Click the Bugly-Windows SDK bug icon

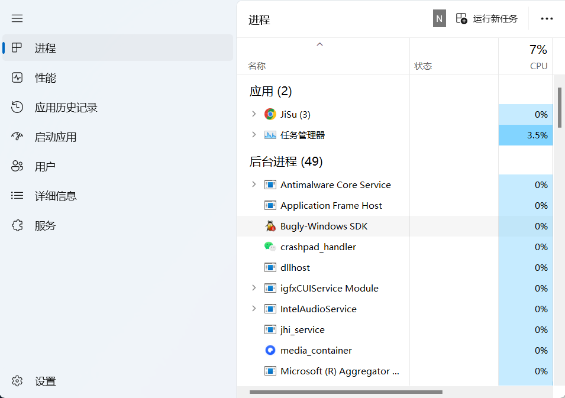[270, 226]
